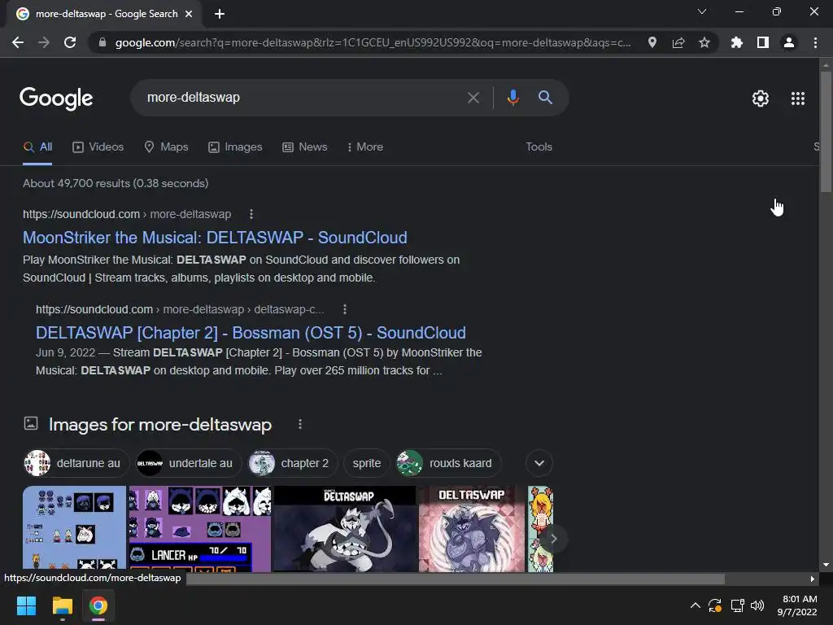Screen dimensions: 833x625
Task: Open the Extensions puzzle icon
Action: tap(737, 42)
